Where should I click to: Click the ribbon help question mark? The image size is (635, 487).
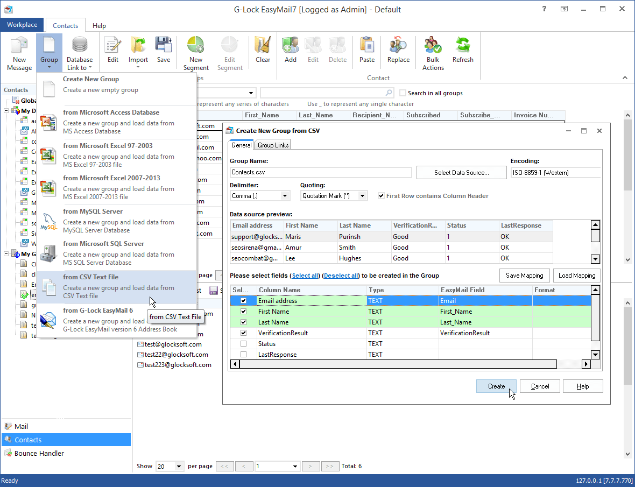[x=544, y=9]
